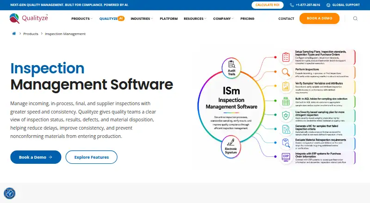Click the Setup Sampling Plans checklist icon
This screenshot has height=203, width=370.
286,57
